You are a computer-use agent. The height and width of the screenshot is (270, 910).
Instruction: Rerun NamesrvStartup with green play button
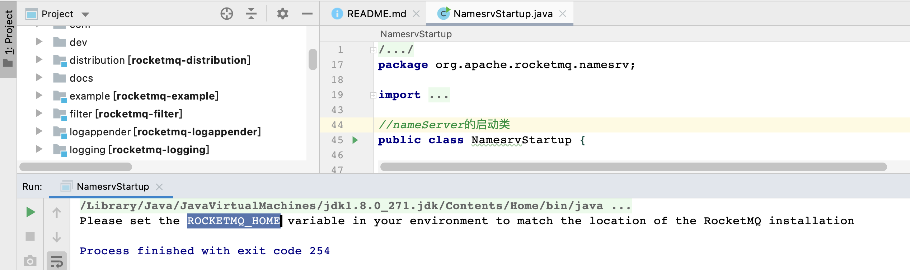[x=31, y=212]
